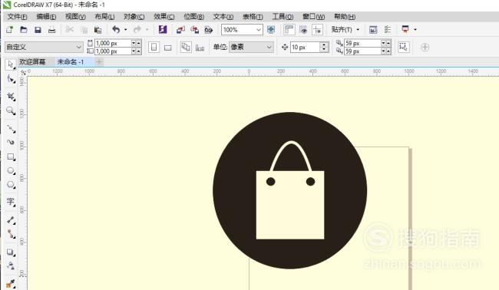Toggle the Show rulers button

289,30
